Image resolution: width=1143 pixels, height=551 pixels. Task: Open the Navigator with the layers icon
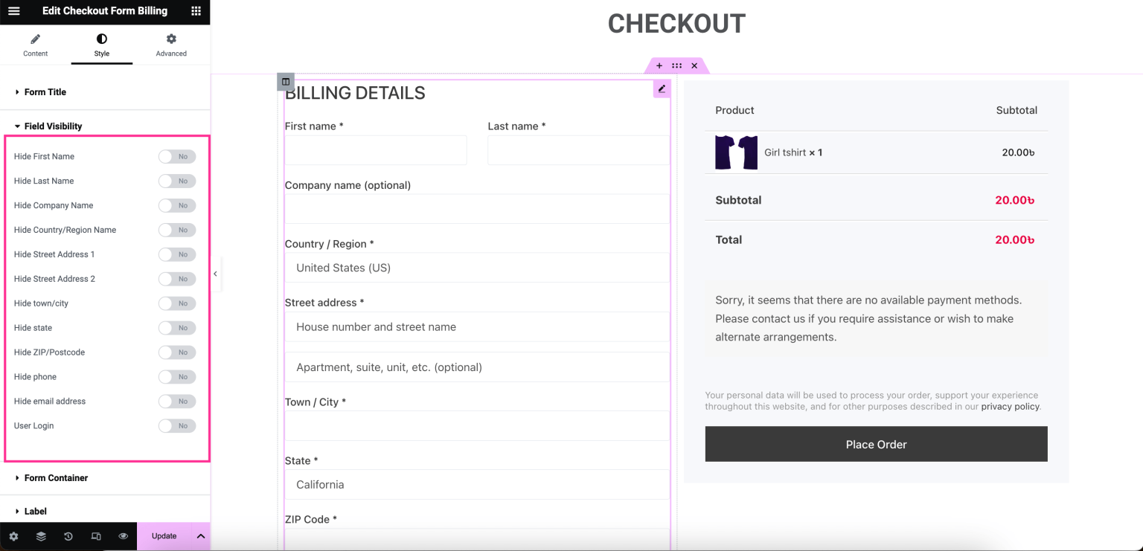point(41,536)
